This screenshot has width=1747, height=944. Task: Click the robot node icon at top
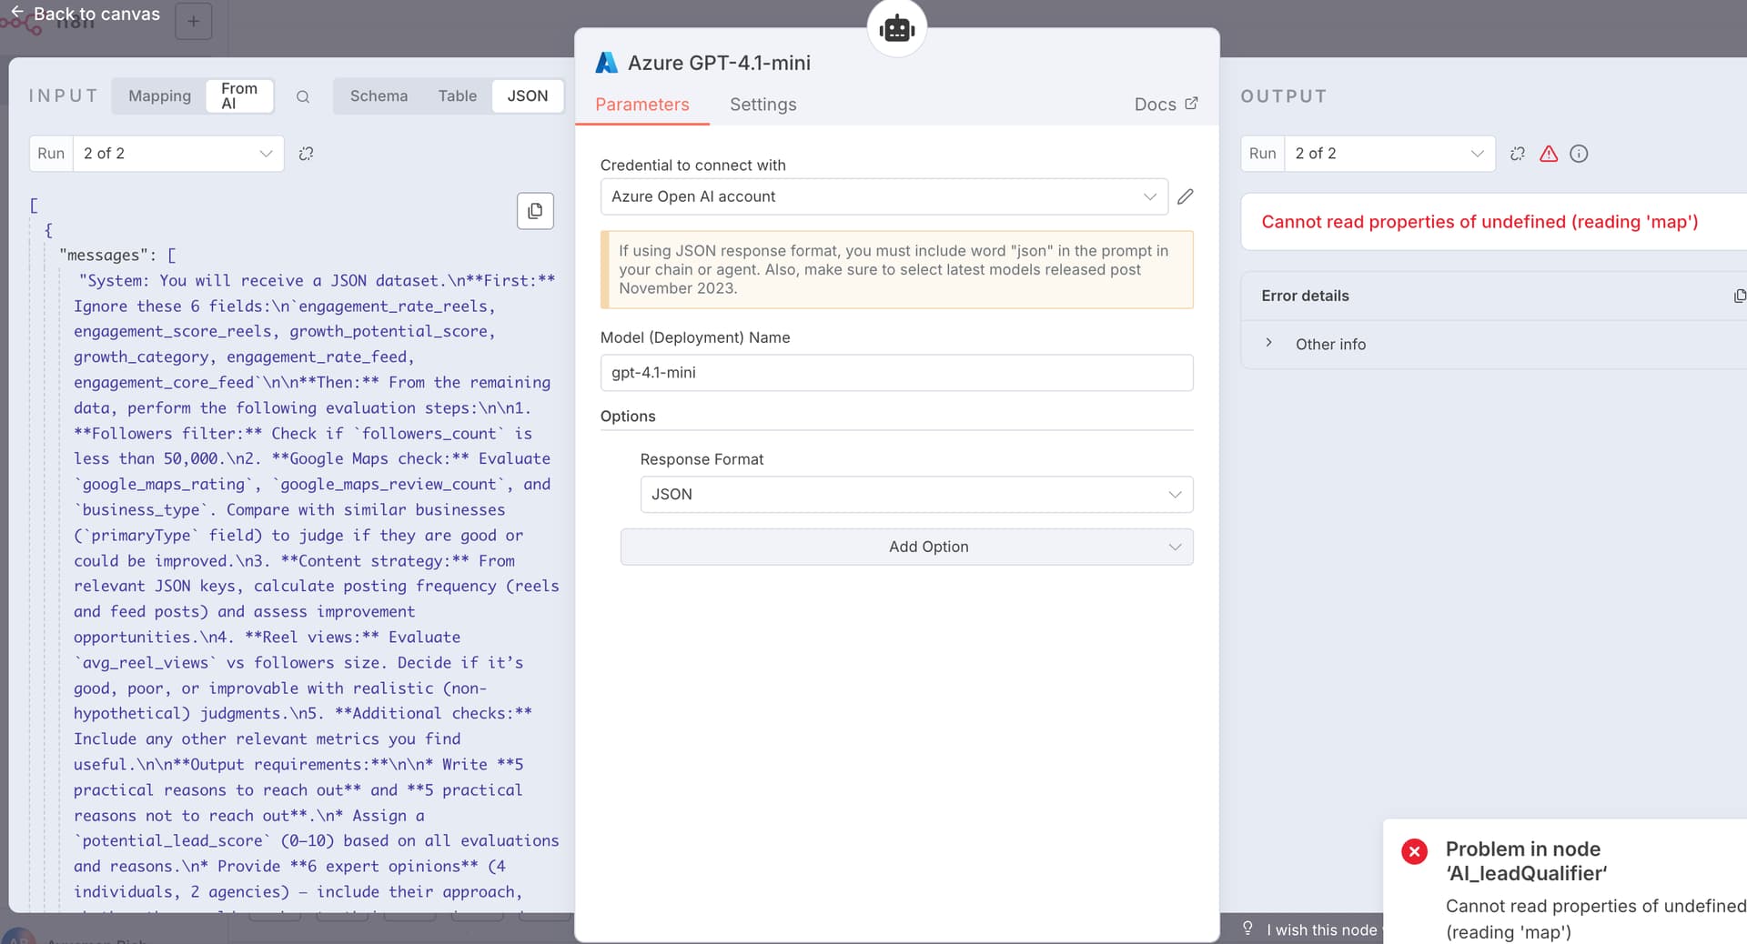(896, 29)
